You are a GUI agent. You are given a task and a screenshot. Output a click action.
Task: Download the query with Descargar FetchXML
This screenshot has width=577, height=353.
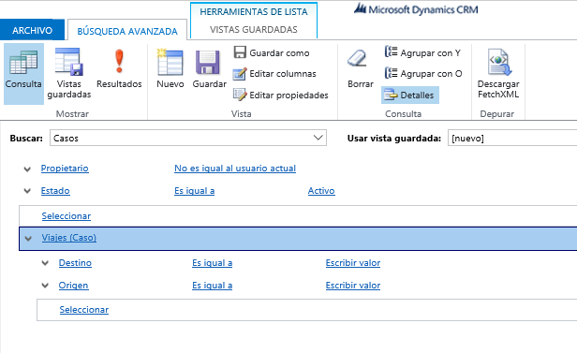[x=498, y=73]
